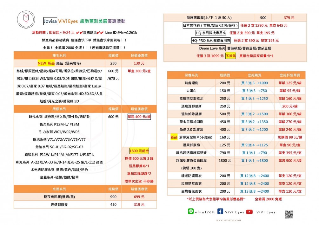This screenshot has width=319, height=225.
Task: Open the WWW.VIVIEYES.COM website link
Action: (229, 220)
